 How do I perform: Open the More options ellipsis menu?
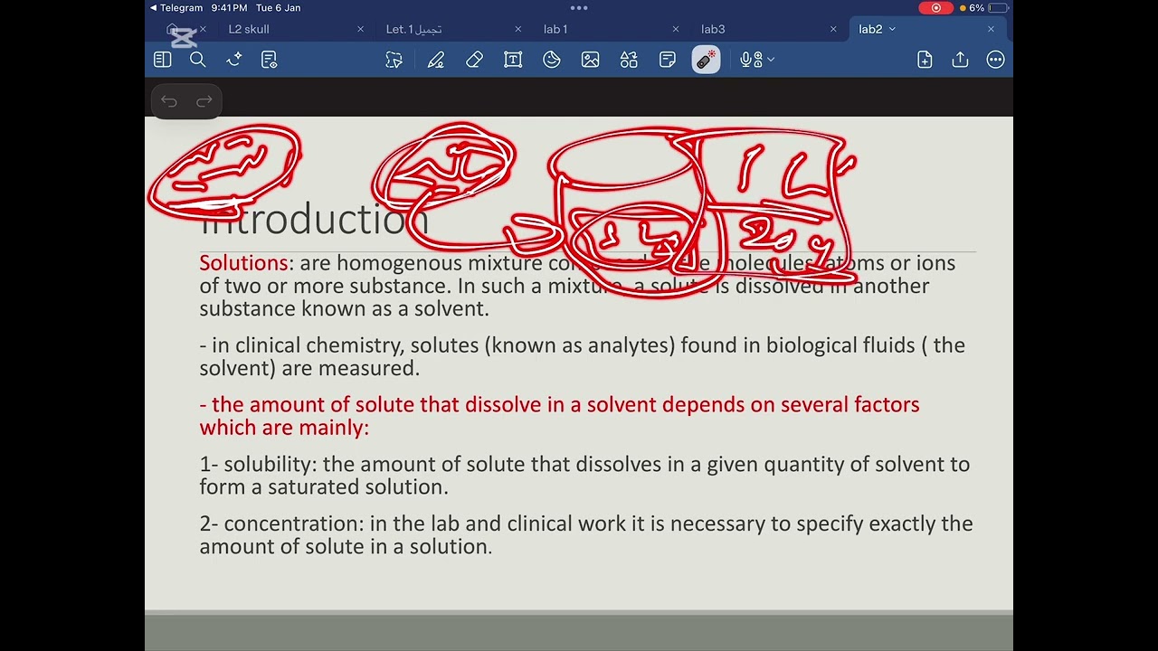[996, 60]
